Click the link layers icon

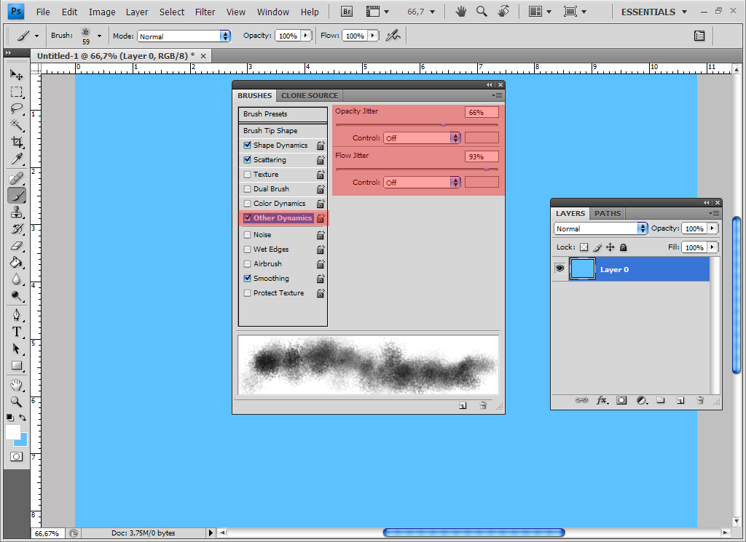(581, 400)
